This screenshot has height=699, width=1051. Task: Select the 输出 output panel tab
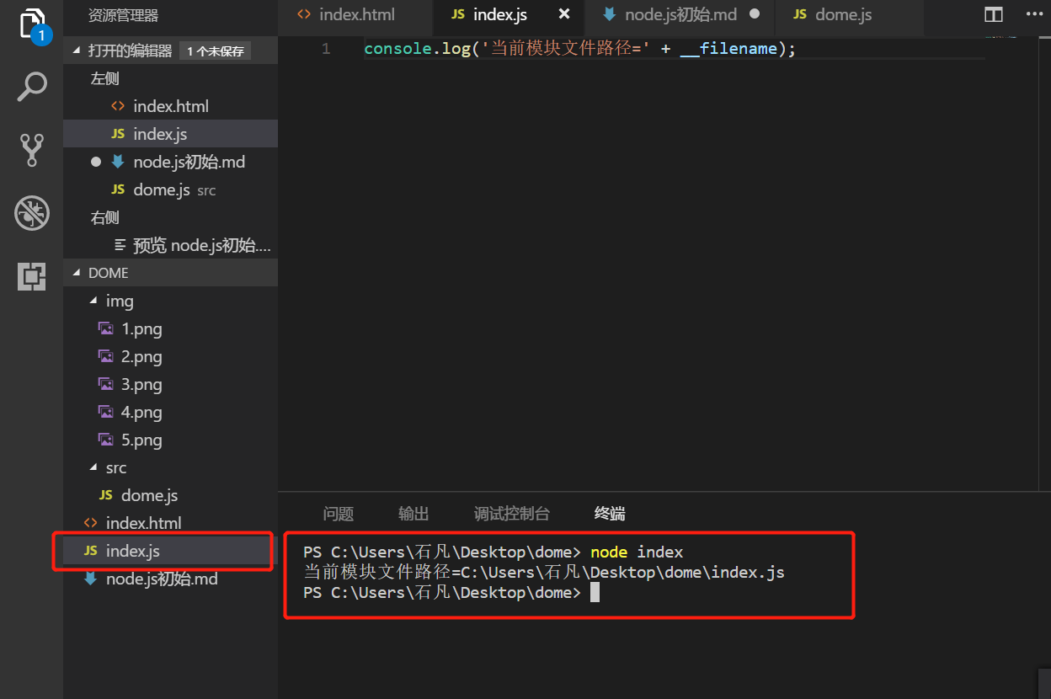click(x=413, y=514)
